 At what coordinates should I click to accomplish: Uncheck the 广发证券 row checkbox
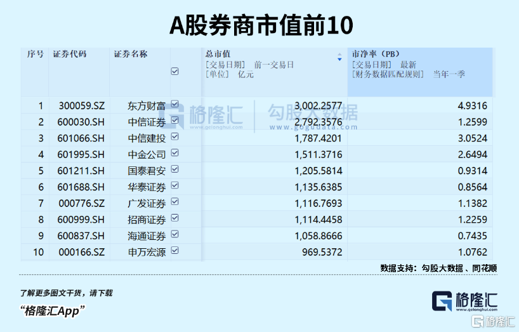[x=174, y=202]
